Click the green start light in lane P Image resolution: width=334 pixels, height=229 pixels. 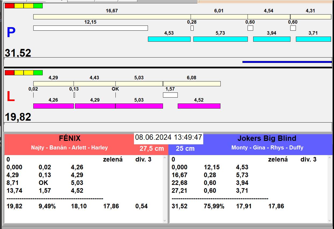(38, 6)
